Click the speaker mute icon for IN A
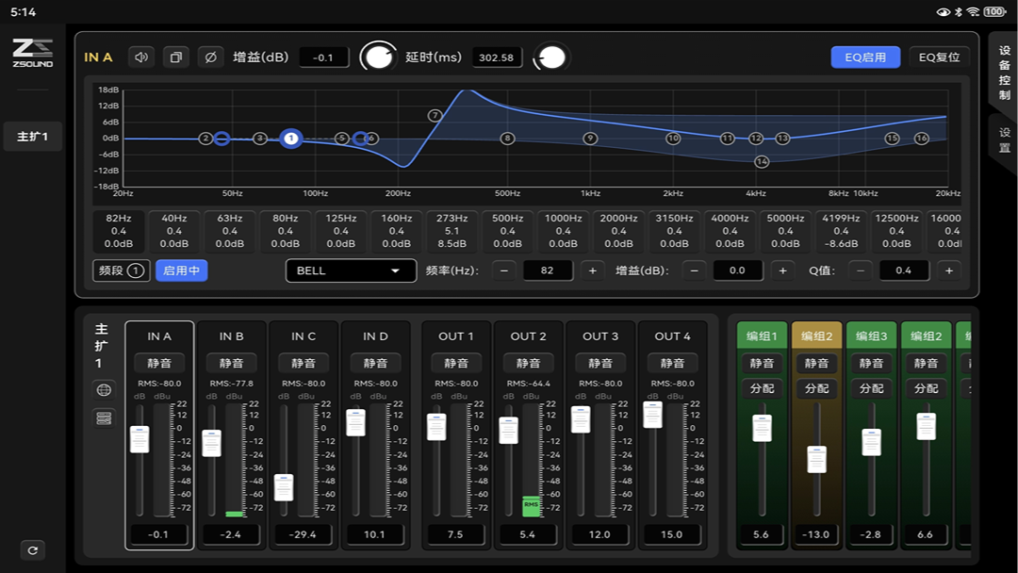1018x573 pixels. click(141, 57)
